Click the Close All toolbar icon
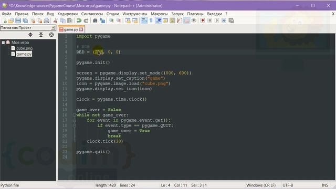336x189 pixels. [x=40, y=20]
